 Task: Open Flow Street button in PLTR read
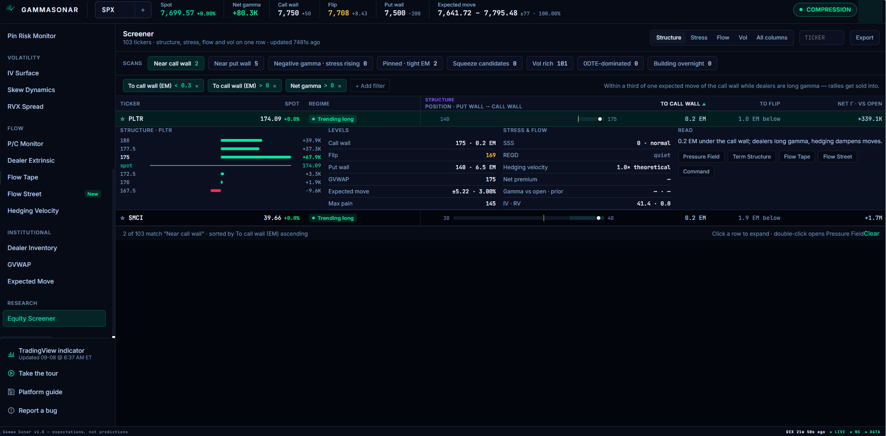click(x=837, y=157)
